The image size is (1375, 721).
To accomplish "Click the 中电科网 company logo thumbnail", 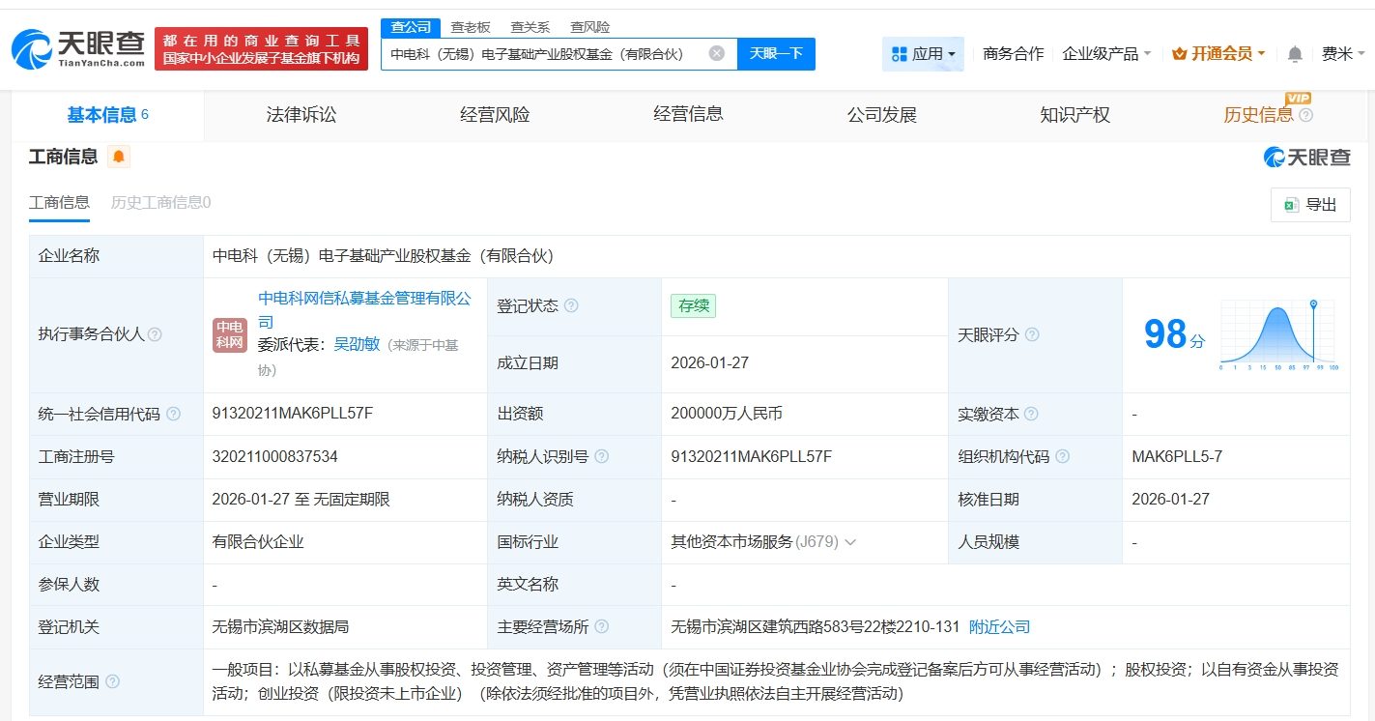I will coord(230,334).
